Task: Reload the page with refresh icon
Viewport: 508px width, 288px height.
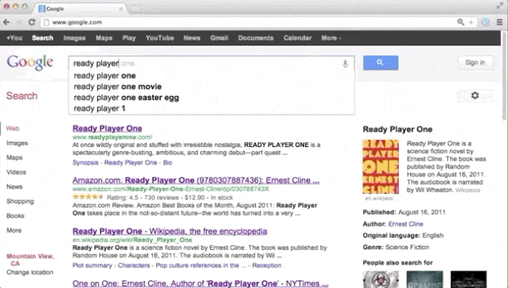Action: point(32,22)
